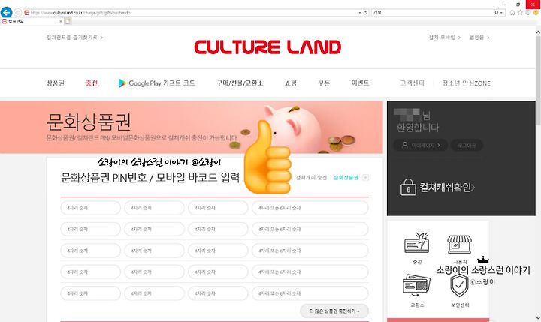541x322 pixels.
Task: Click the padlock icon beside 컬쳐캐쉬확인
Action: tap(408, 187)
